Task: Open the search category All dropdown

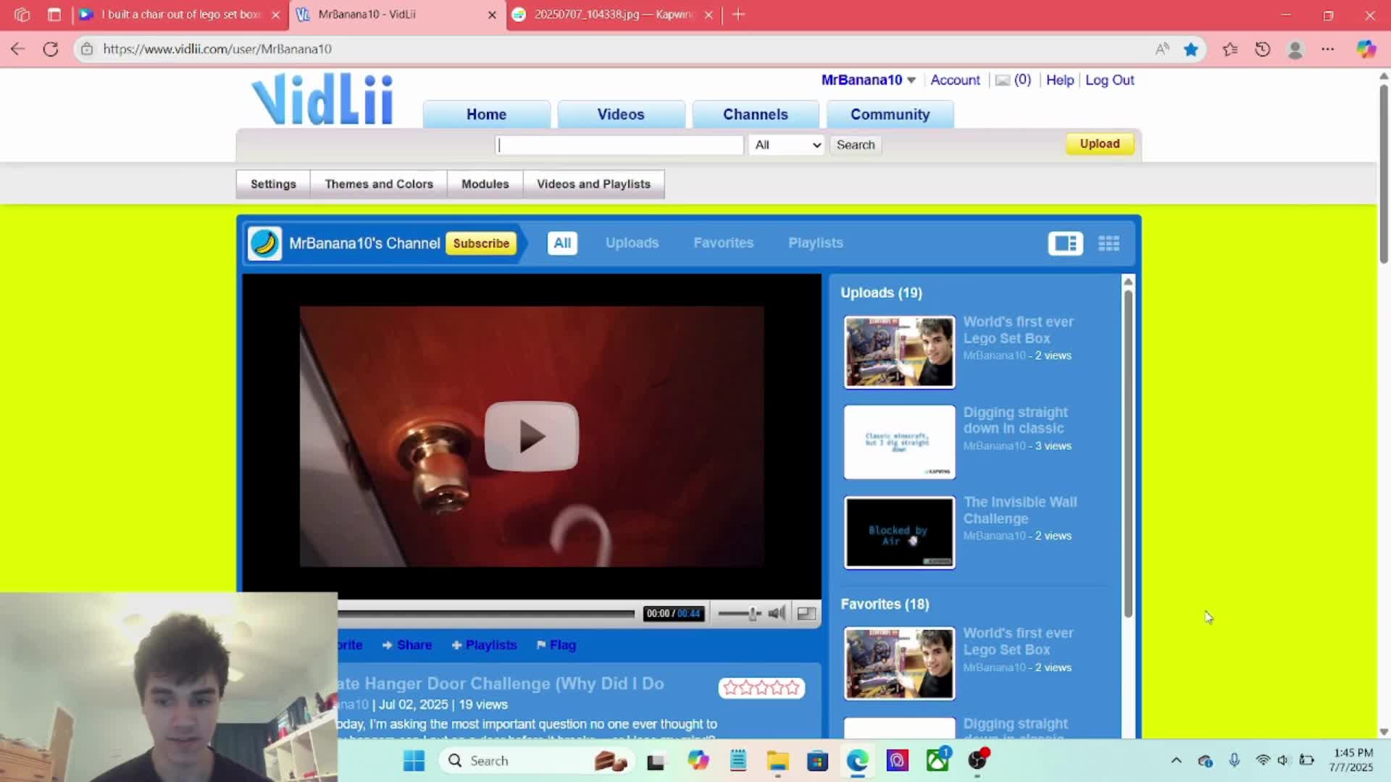Action: click(788, 145)
